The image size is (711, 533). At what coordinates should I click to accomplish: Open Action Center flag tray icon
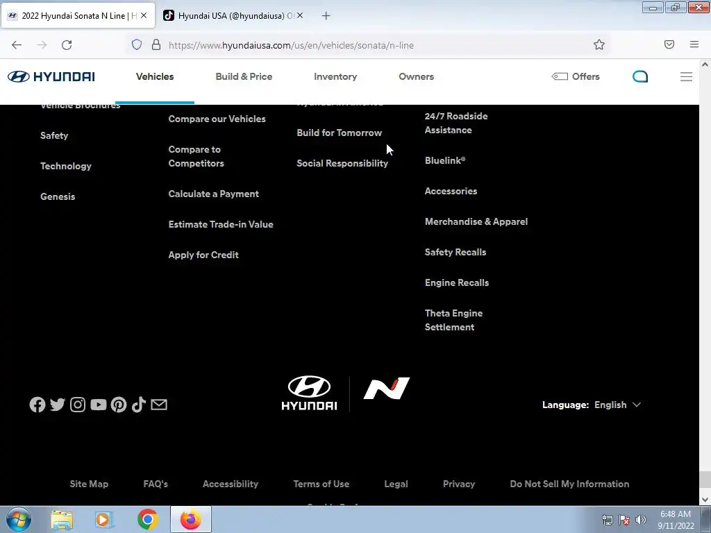[x=624, y=520]
